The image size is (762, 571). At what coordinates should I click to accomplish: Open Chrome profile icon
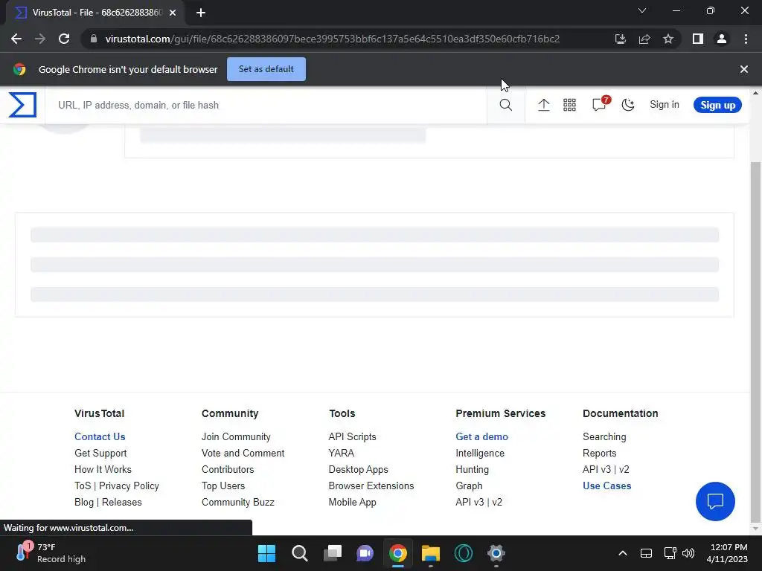click(722, 39)
